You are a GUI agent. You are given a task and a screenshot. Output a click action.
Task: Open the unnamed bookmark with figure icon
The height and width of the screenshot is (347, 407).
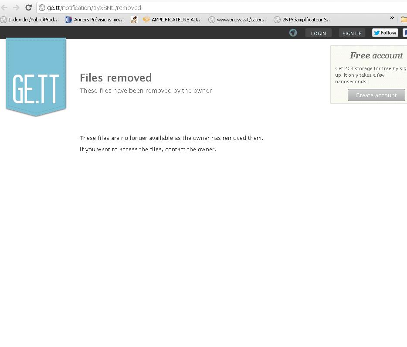point(134,20)
